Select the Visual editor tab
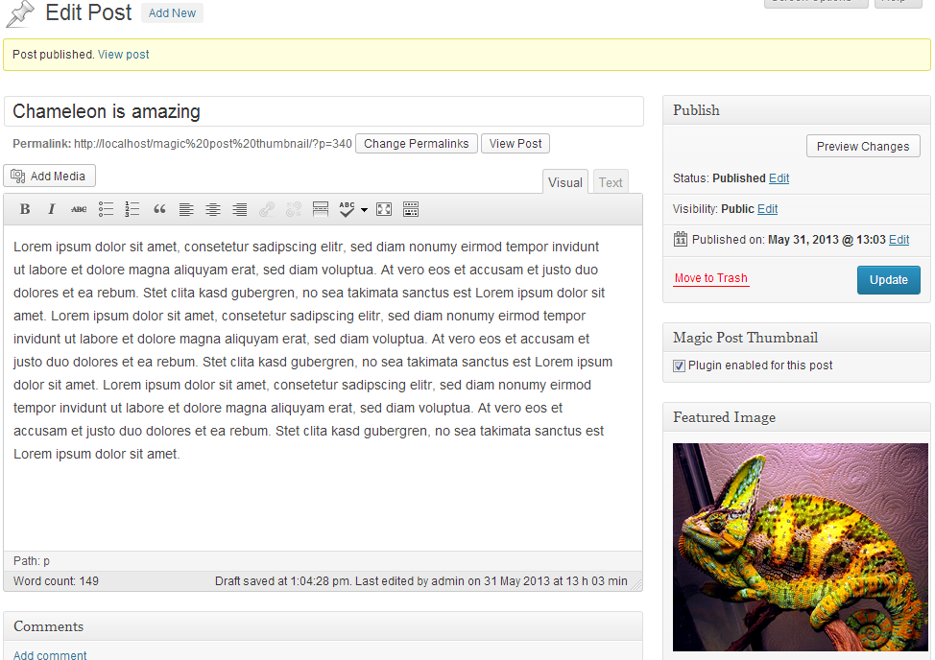The width and height of the screenshot is (935, 660). (565, 182)
